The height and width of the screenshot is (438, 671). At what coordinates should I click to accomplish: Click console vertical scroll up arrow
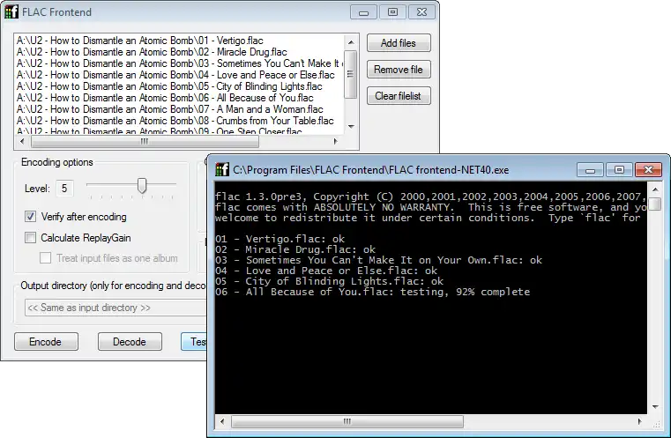(x=655, y=189)
